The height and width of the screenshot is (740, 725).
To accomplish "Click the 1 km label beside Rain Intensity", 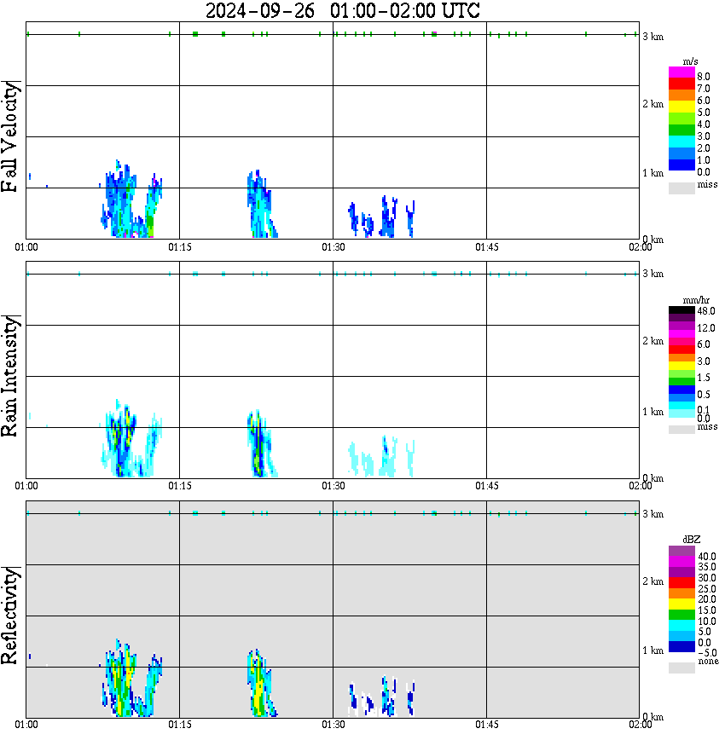I will click(x=652, y=412).
